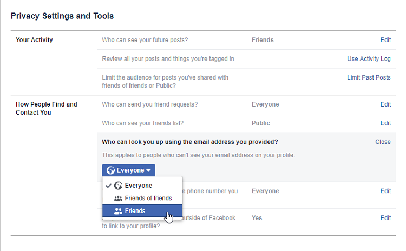Click the 'Public' friends list value
Image resolution: width=406 pixels, height=251 pixels.
(x=261, y=123)
